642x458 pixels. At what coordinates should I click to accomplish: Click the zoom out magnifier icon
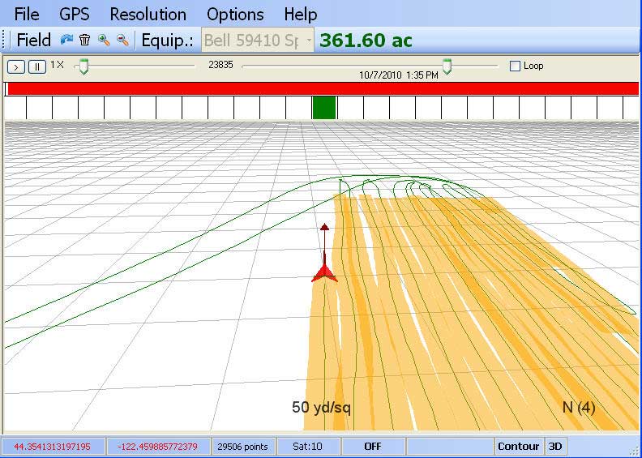point(122,40)
